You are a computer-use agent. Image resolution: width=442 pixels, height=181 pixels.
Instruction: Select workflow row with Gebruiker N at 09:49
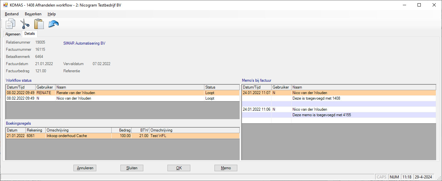pos(123,98)
